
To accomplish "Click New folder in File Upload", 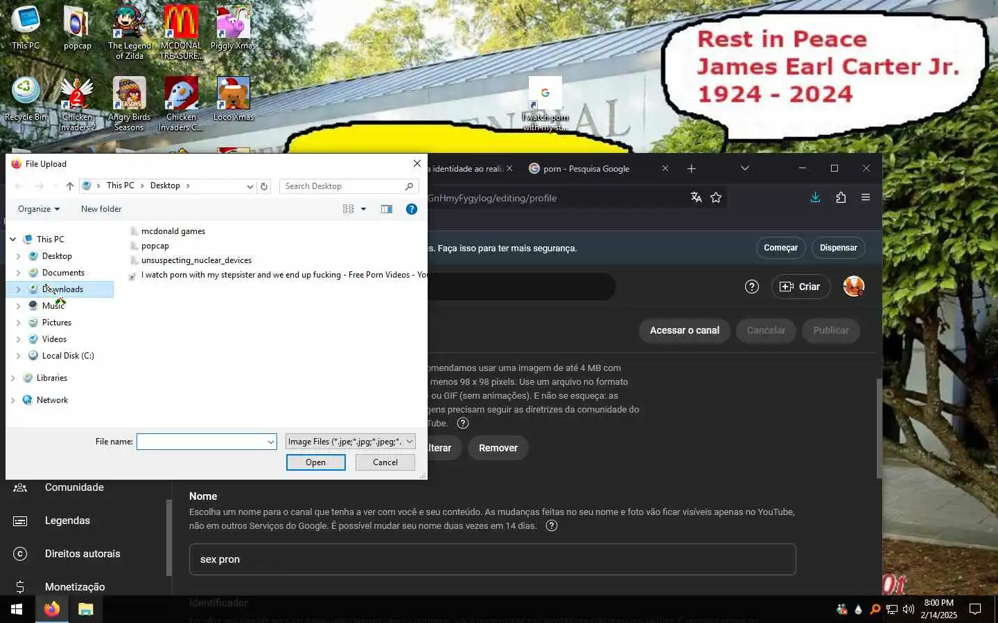I will tap(101, 209).
